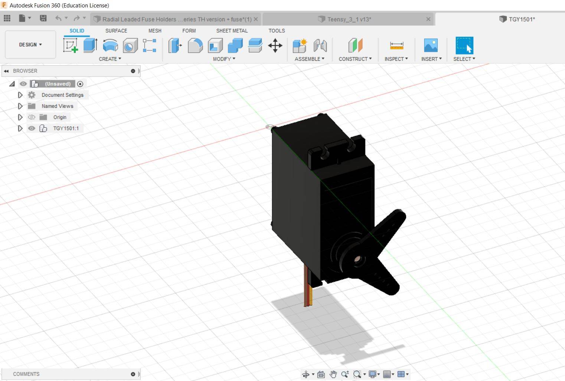Open the ASSEMBLE dropdown menu
Viewport: 565px width, 381px height.
pyautogui.click(x=309, y=59)
